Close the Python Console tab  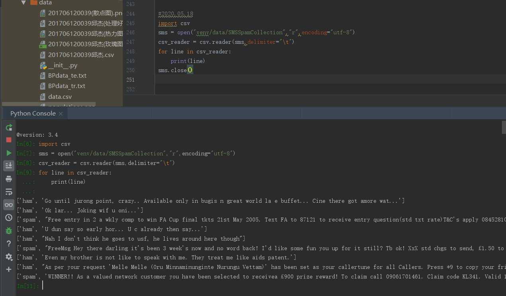[61, 114]
